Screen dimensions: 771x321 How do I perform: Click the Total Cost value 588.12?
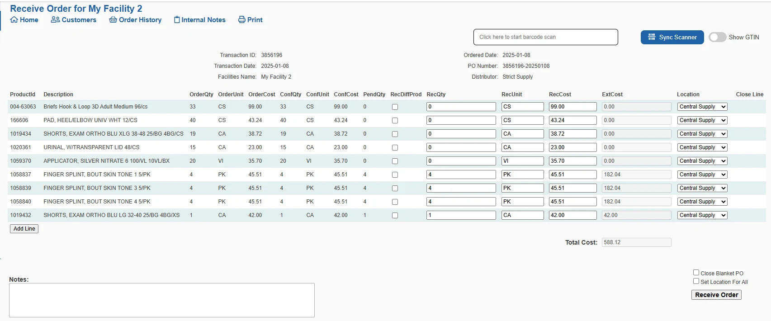pyautogui.click(x=636, y=242)
